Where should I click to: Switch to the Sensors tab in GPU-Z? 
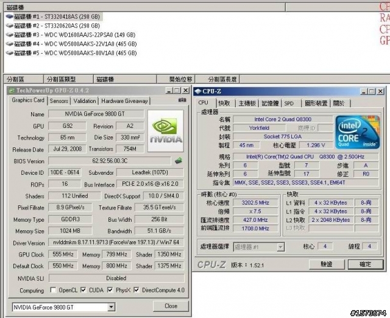point(58,101)
